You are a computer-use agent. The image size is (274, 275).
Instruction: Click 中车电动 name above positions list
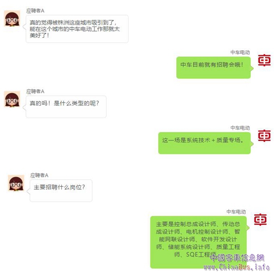point(236,212)
